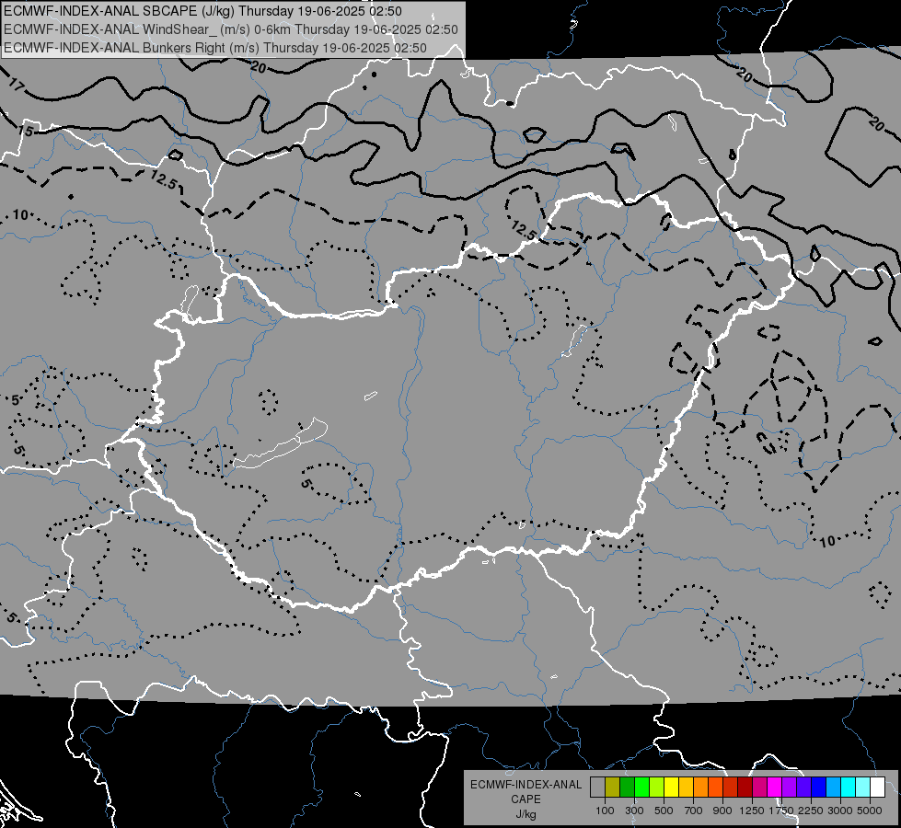
Task: Click the WindShear 0-6km header line
Action: click(x=231, y=29)
